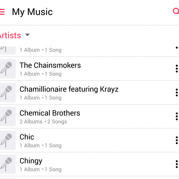Viewport: 179px width, 179px height.
Task: Open more options for Chic
Action: coord(177,140)
